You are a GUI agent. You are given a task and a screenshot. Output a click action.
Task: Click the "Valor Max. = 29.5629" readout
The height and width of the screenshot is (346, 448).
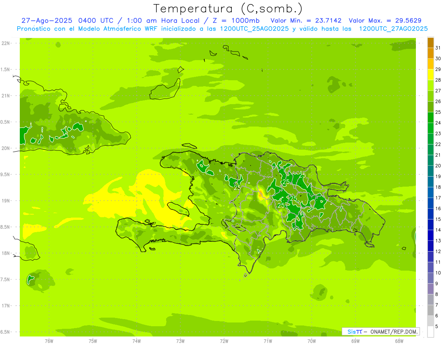pyautogui.click(x=385, y=21)
